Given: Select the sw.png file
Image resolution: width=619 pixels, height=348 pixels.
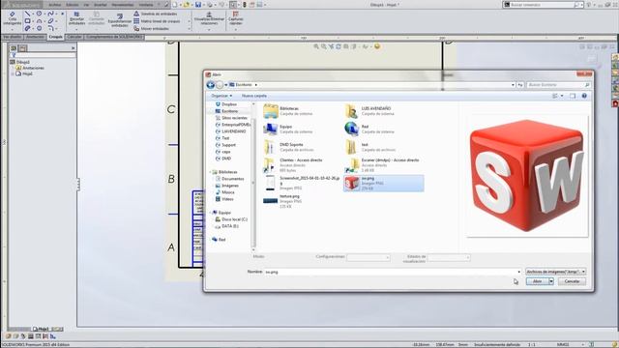Looking at the screenshot, I should (x=384, y=184).
